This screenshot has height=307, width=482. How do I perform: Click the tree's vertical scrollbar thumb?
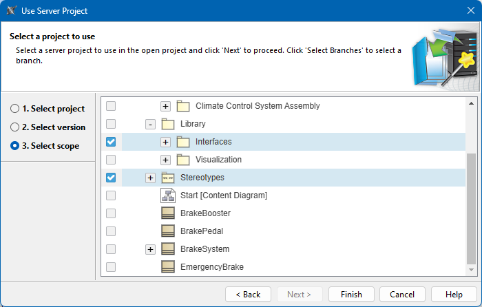471,207
